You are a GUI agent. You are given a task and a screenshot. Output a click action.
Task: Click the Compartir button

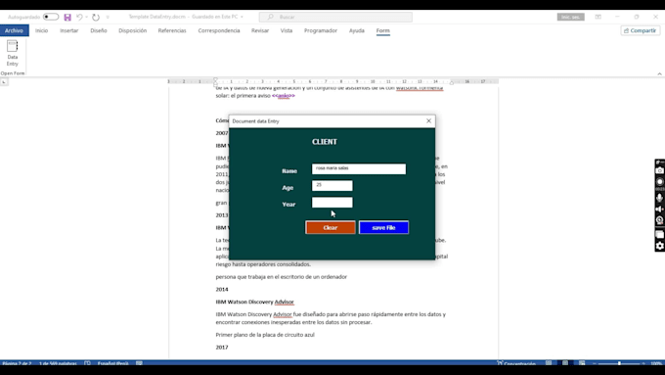[x=640, y=30]
